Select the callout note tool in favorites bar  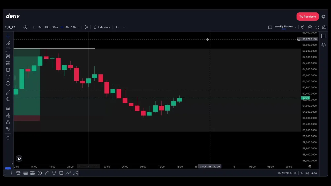pyautogui.click(x=54, y=173)
